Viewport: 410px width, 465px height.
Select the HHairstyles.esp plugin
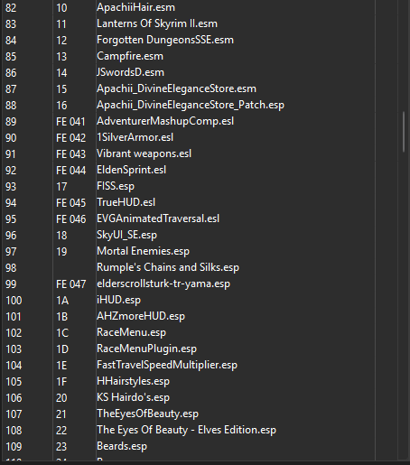pyautogui.click(x=133, y=381)
